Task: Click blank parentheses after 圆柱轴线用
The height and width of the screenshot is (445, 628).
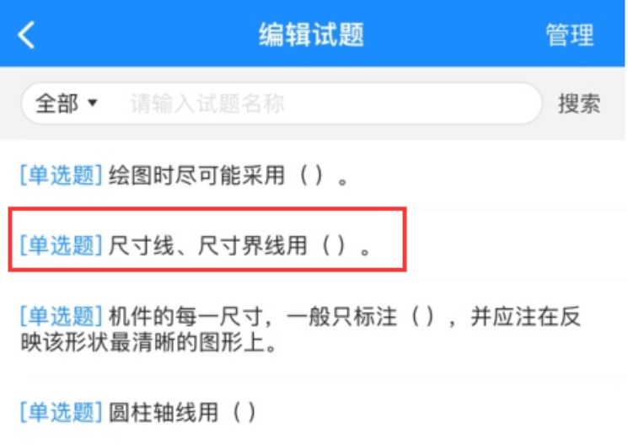Action: tap(244, 413)
